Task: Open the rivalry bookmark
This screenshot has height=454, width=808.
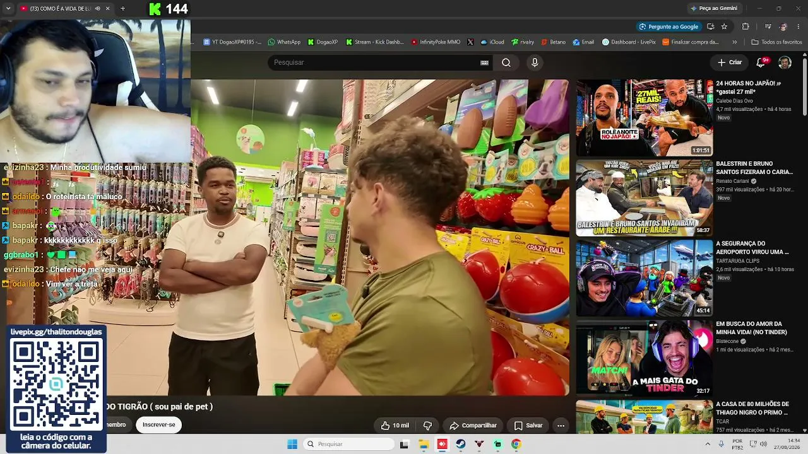Action: (523, 42)
